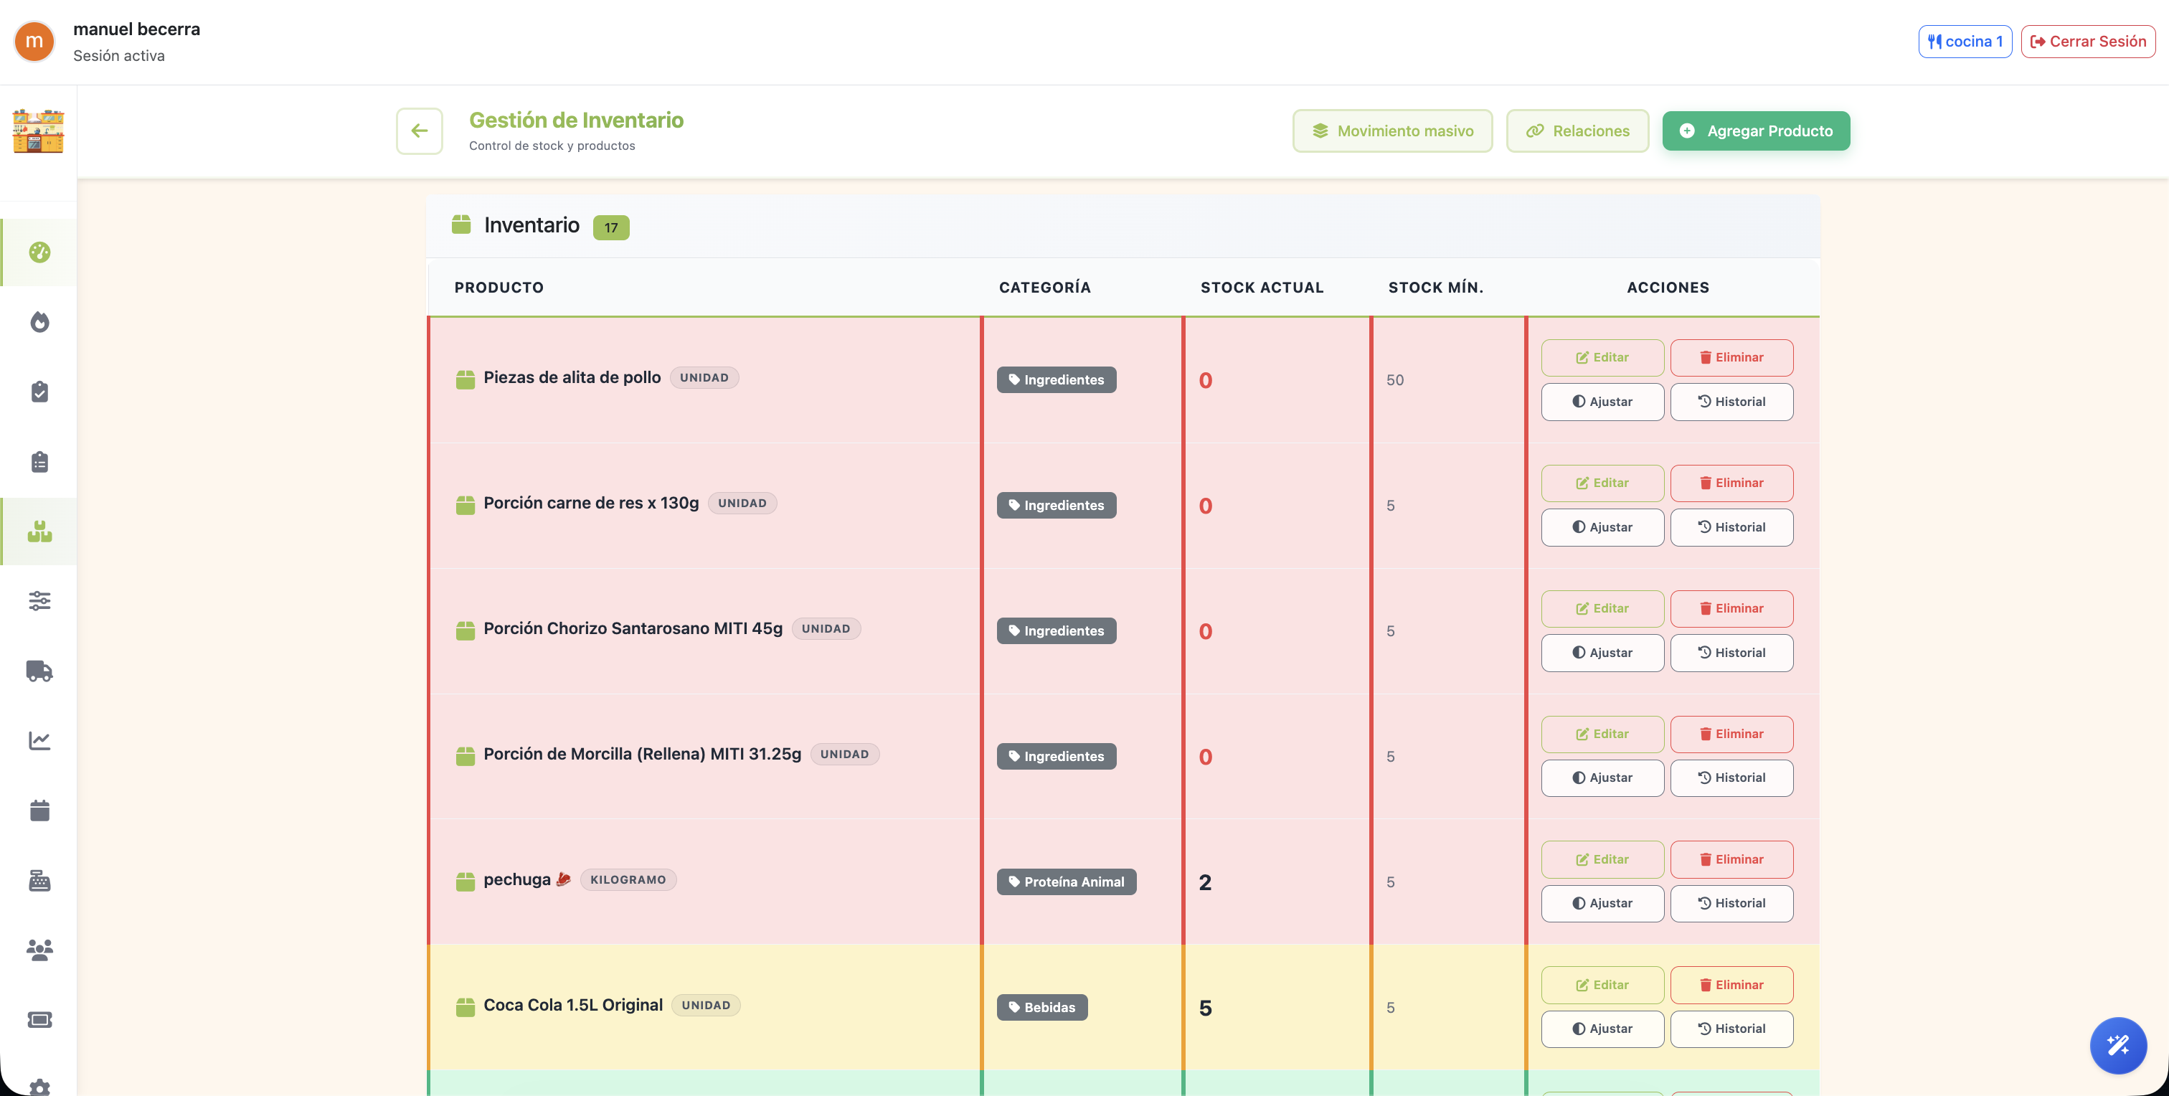Click the CATEGORÍA column header

[x=1044, y=287]
